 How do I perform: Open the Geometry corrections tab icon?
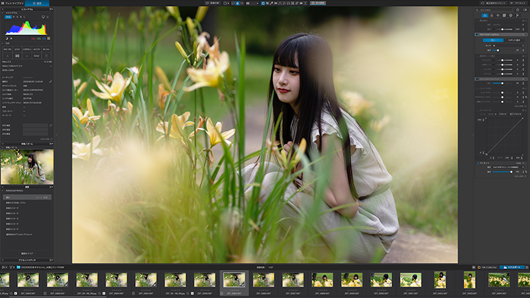coord(504,15)
